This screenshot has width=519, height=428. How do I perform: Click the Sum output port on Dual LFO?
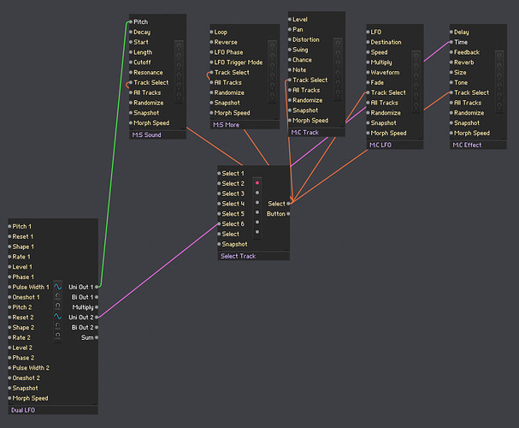97,337
